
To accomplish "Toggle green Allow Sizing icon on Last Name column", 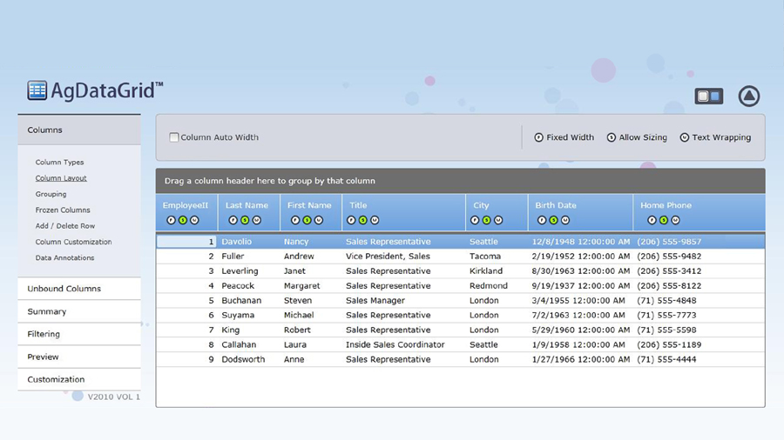I will pyautogui.click(x=245, y=220).
